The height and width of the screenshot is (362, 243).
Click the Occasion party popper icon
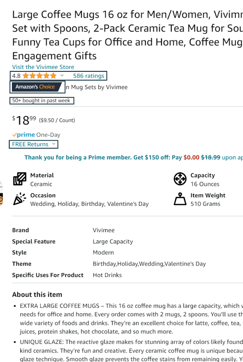pyautogui.click(x=19, y=199)
